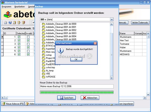Select folder Adobelm_Cleanup.0001.dir.0003
The image size is (151, 112).
click(x=59, y=33)
